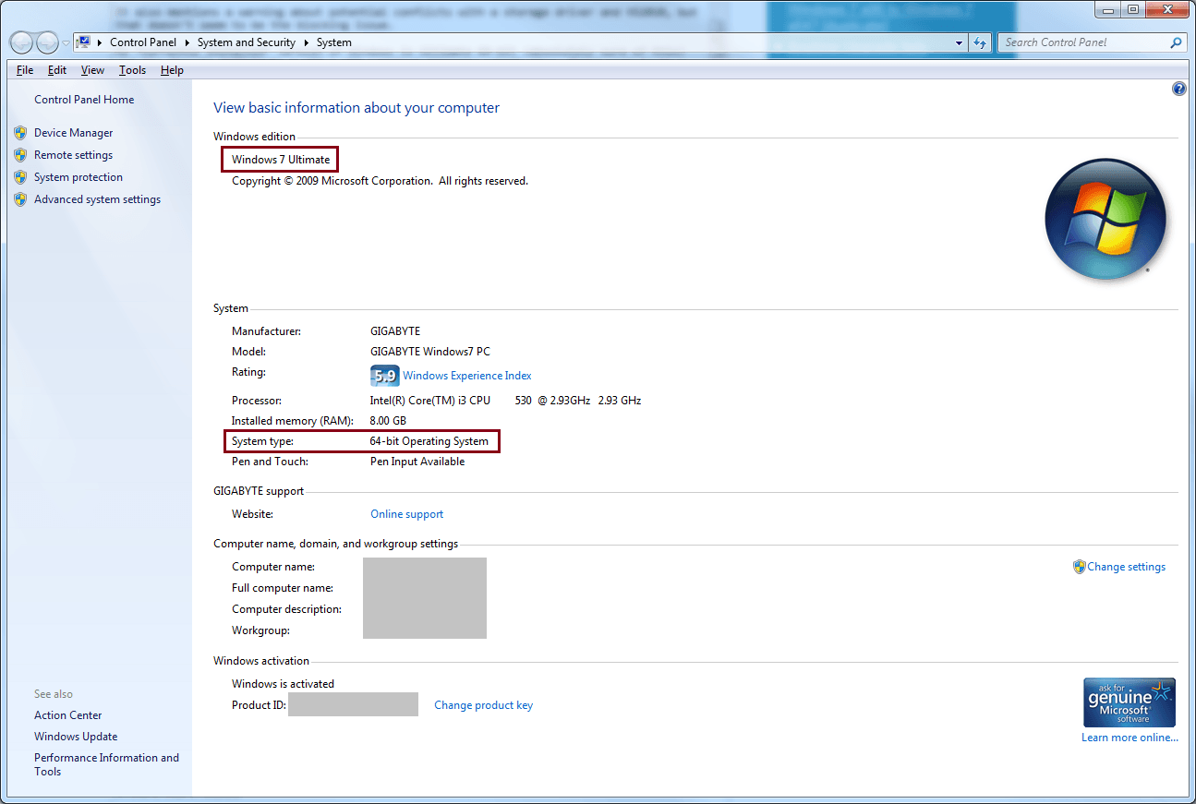Viewport: 1196px width, 804px height.
Task: Open System protection link
Action: click(x=79, y=177)
